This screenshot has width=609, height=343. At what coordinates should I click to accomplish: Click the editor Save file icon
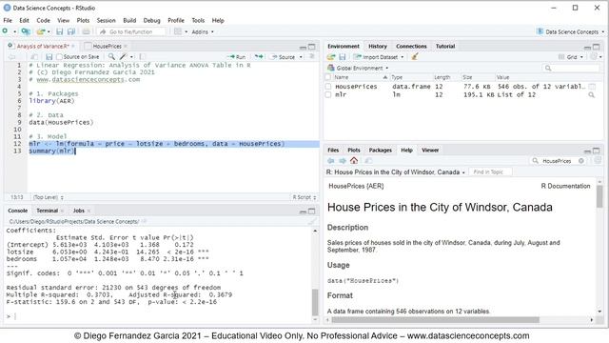point(49,57)
